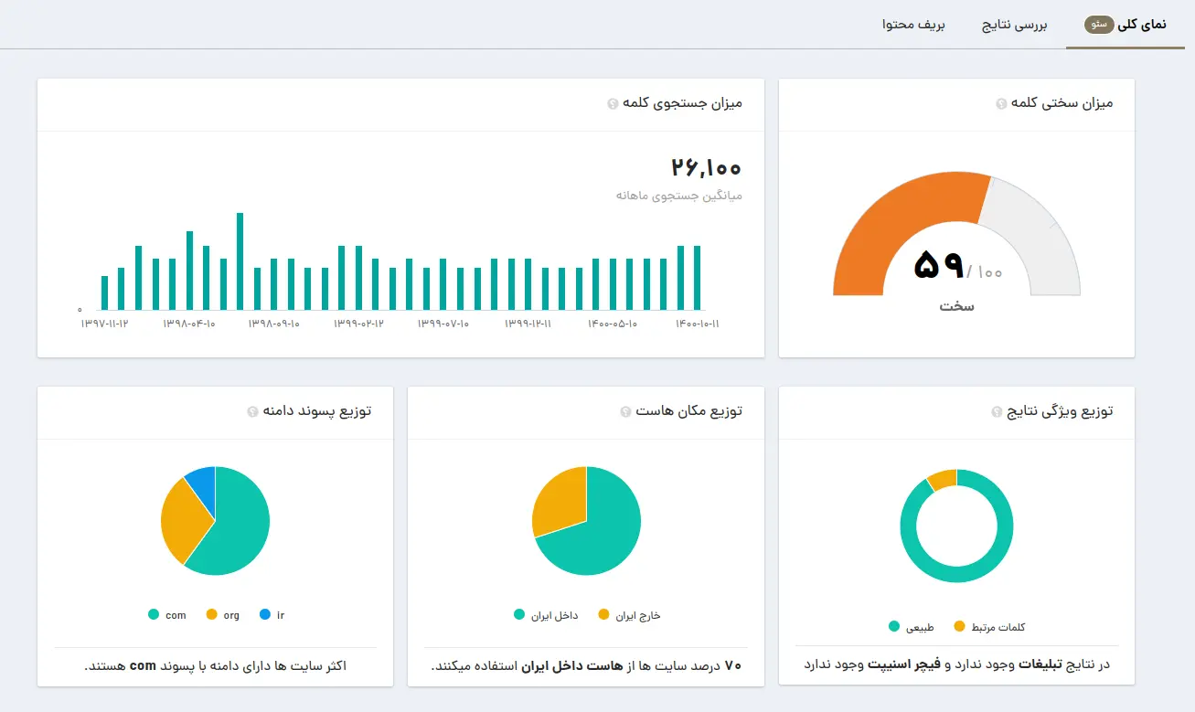Toggle the ir legend dot
The width and height of the screenshot is (1195, 712).
click(265, 615)
